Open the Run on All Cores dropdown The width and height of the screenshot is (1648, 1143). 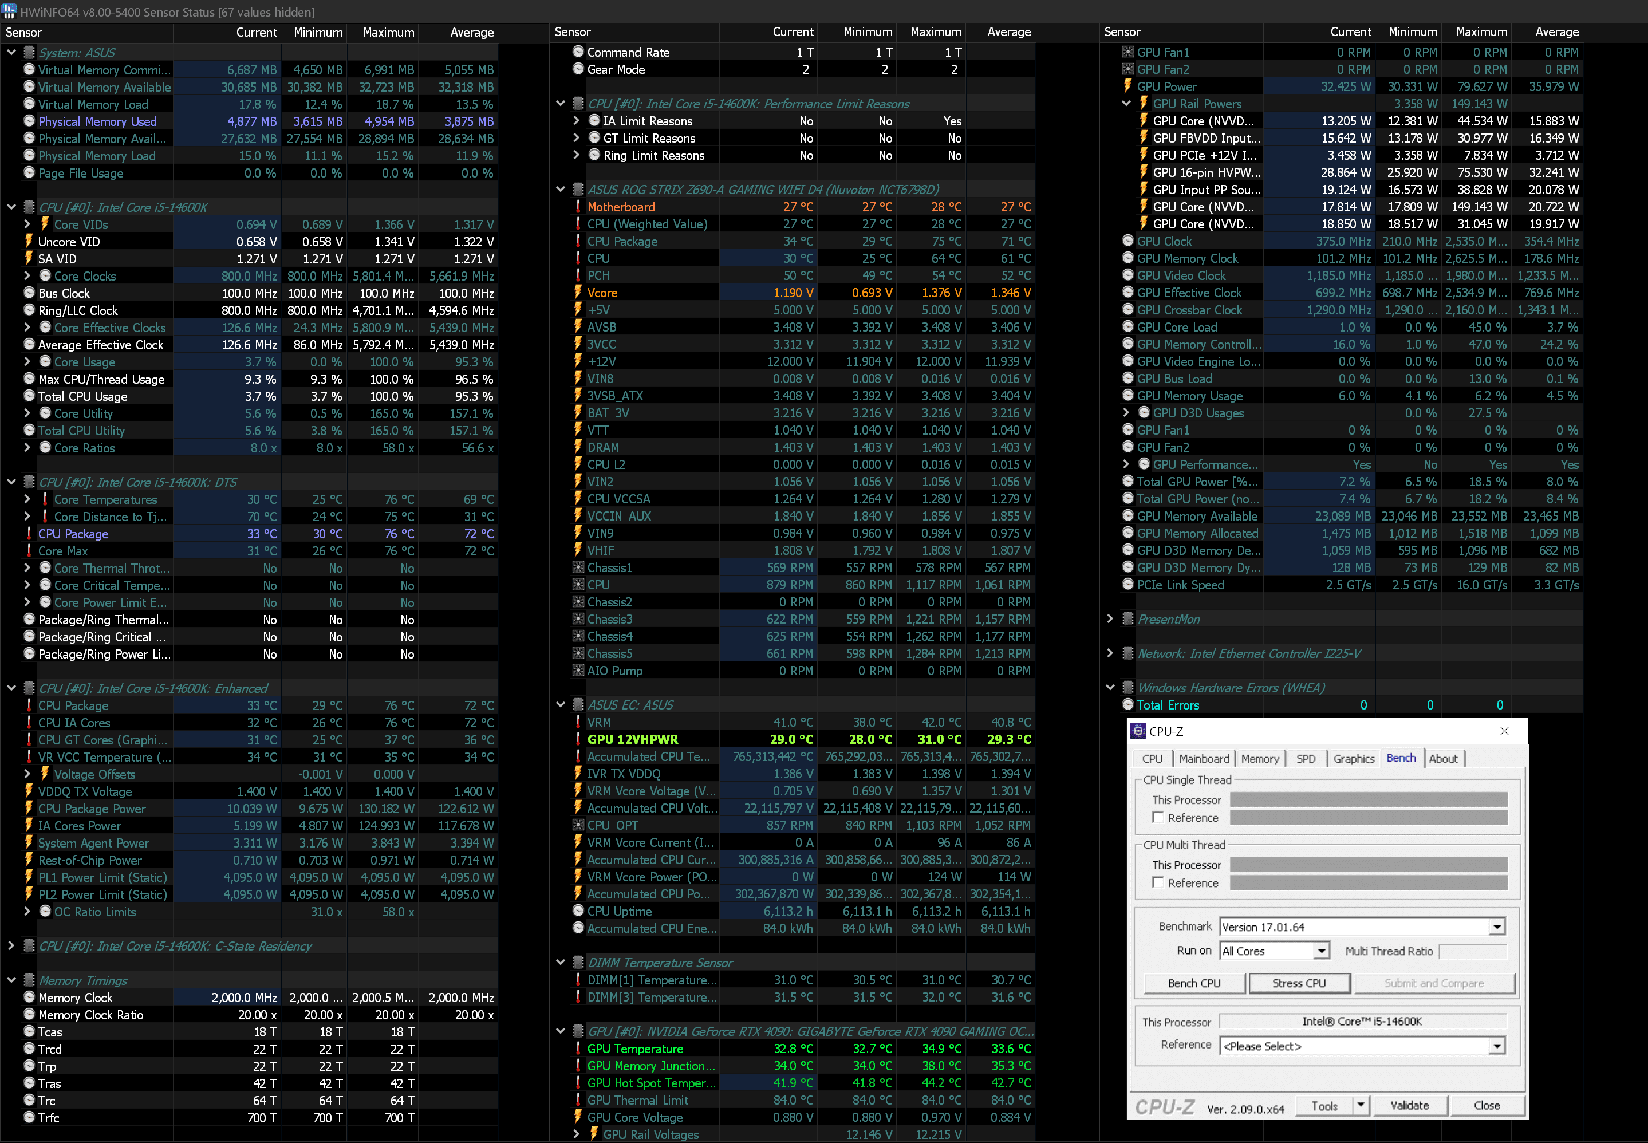(1322, 951)
